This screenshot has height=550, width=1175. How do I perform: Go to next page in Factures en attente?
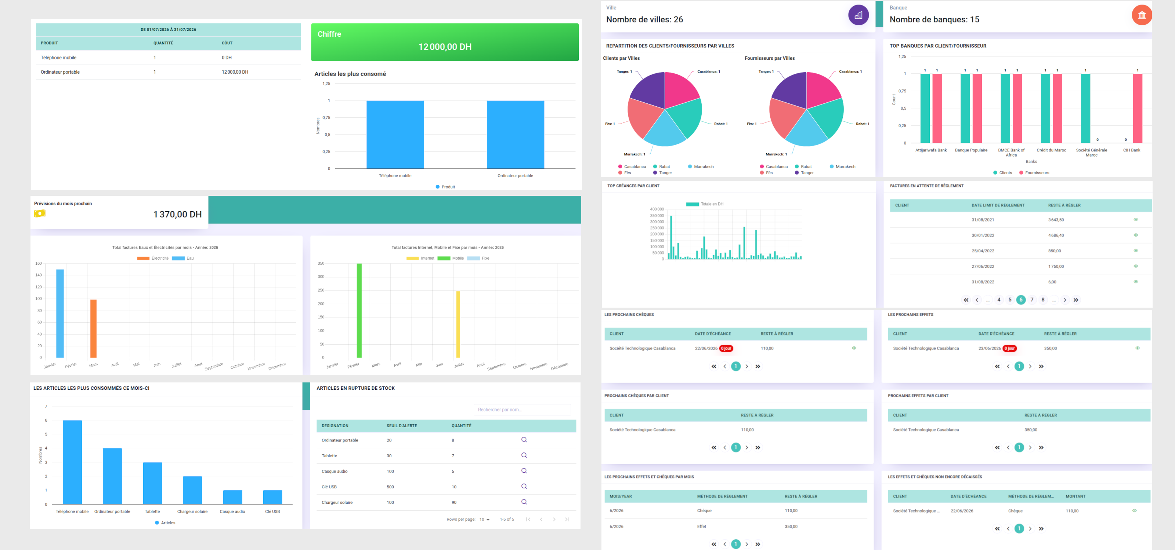point(1064,300)
